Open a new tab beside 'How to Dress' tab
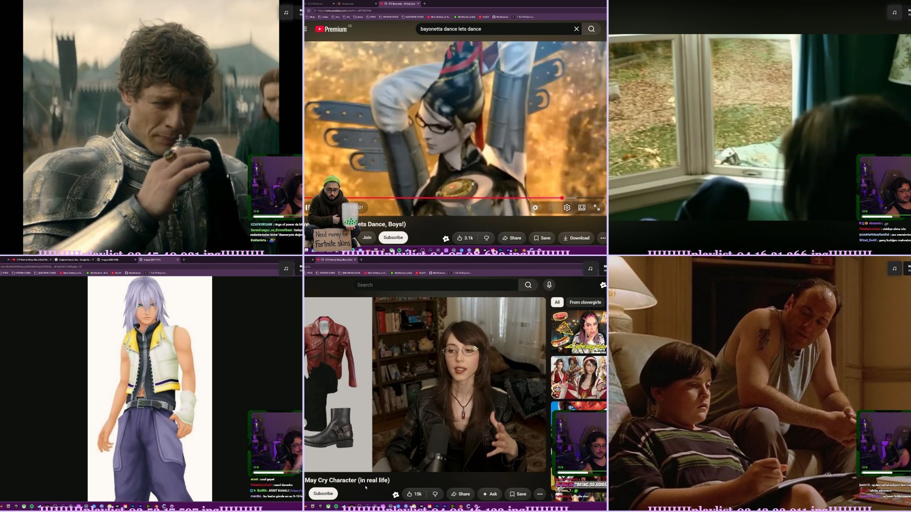 361,260
